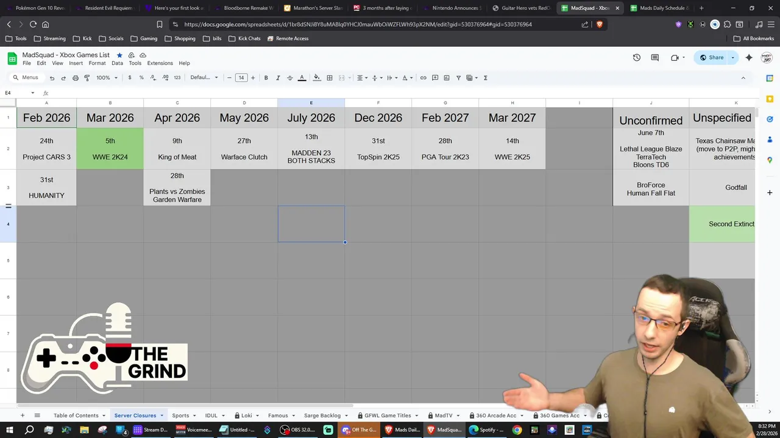
Task: Click the Share button
Action: coord(712,58)
